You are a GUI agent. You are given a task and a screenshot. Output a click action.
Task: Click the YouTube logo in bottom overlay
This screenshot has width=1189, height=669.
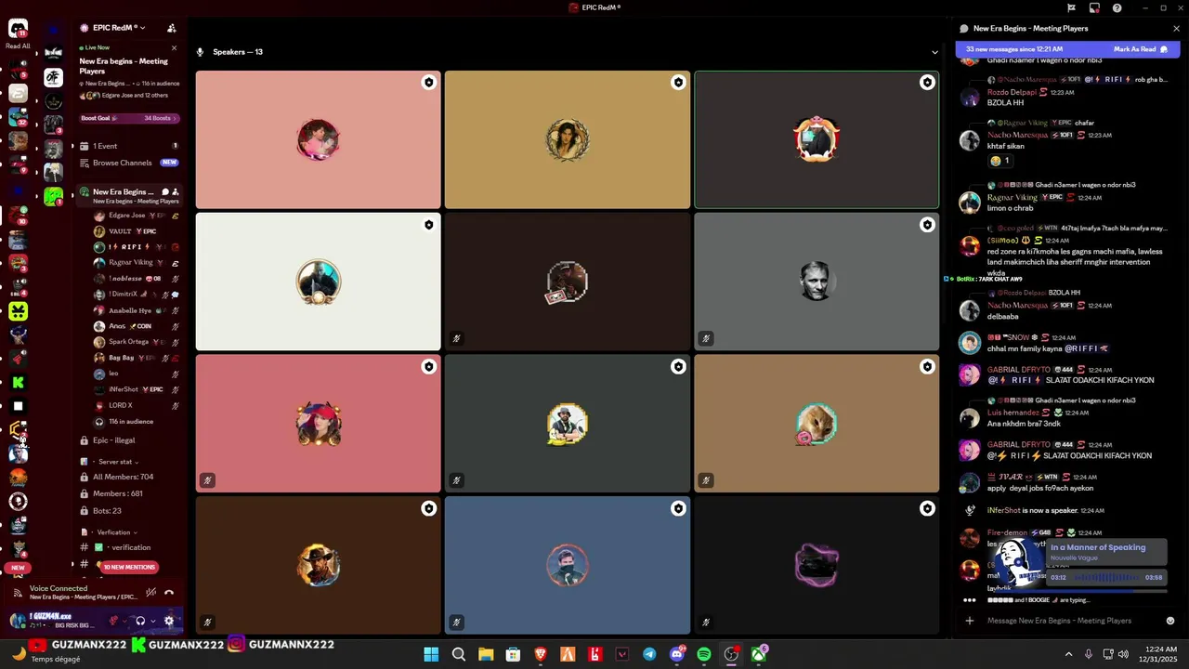pyautogui.click(x=38, y=645)
